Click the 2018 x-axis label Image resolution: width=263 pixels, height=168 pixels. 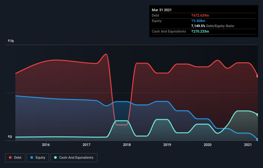tap(127, 145)
